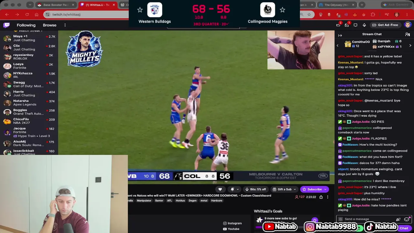
Task: Reload the Twitch page
Action: tap(27, 15)
